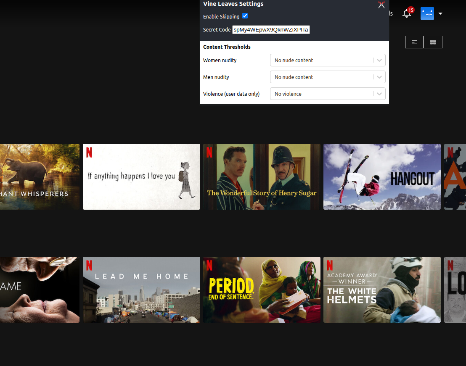466x366 pixels.
Task: Open the Lead Me Home card
Action: 141,290
